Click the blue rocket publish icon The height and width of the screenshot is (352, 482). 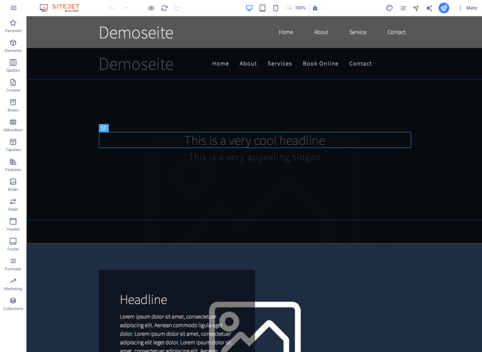pos(444,8)
